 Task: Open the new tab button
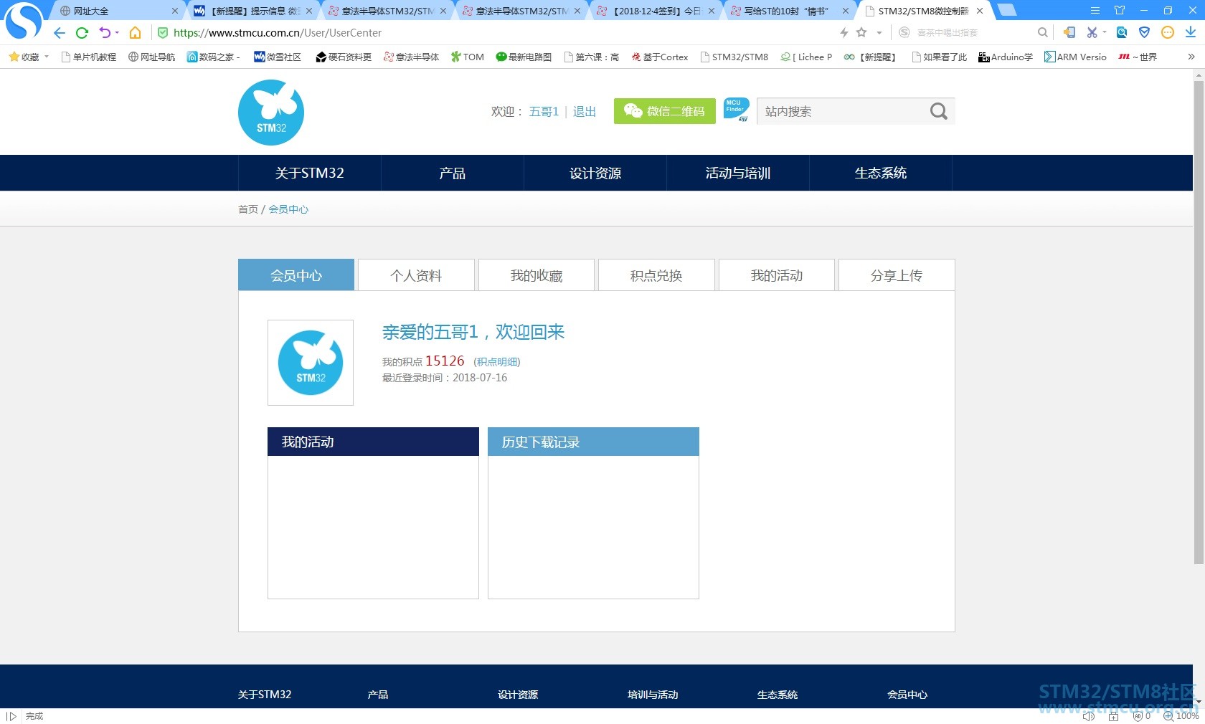pyautogui.click(x=1006, y=10)
